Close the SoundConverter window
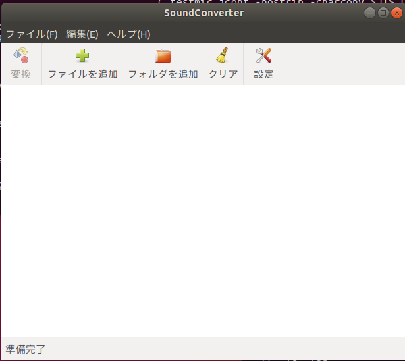 (397, 13)
